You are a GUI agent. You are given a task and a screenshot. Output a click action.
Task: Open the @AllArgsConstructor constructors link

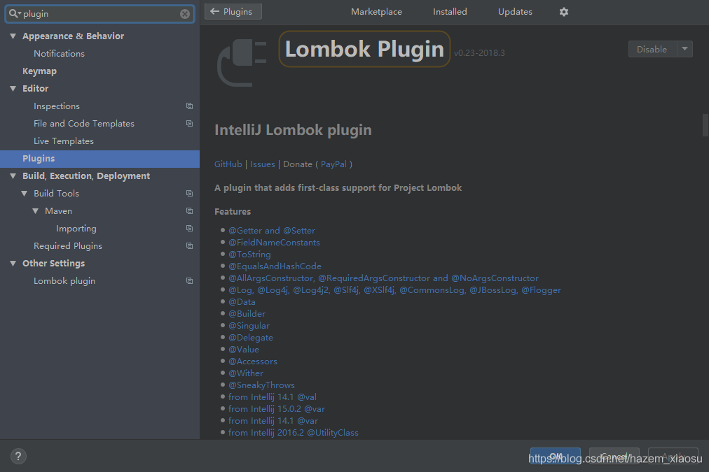(x=383, y=278)
